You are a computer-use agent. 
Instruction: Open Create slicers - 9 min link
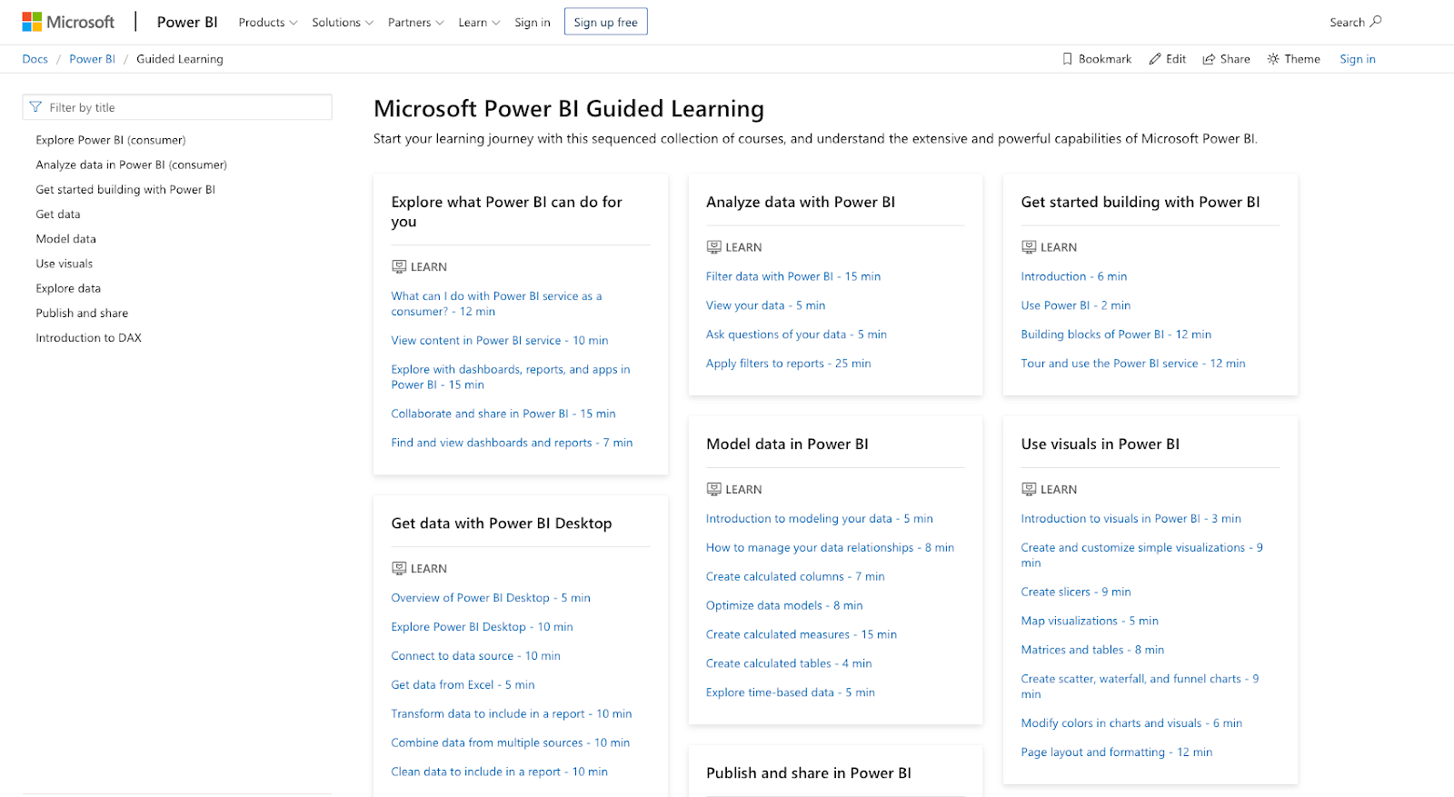point(1076,592)
